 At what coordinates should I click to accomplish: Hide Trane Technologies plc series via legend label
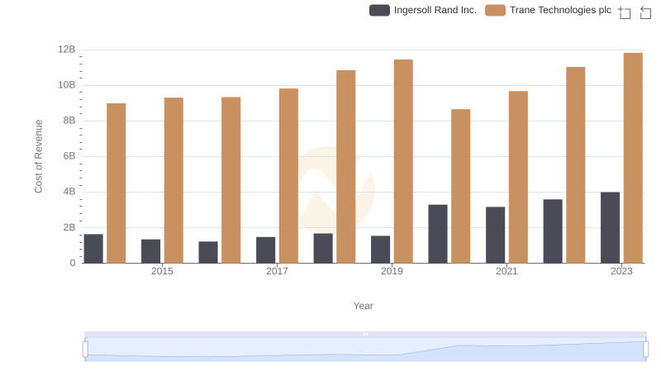tap(560, 10)
